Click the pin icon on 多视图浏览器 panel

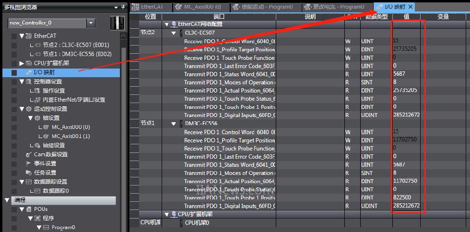pos(123,7)
